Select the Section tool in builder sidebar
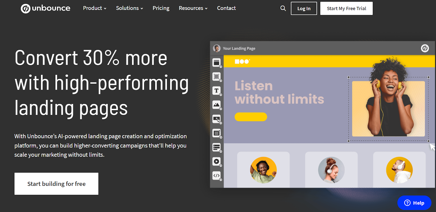The width and height of the screenshot is (436, 212). tap(217, 63)
